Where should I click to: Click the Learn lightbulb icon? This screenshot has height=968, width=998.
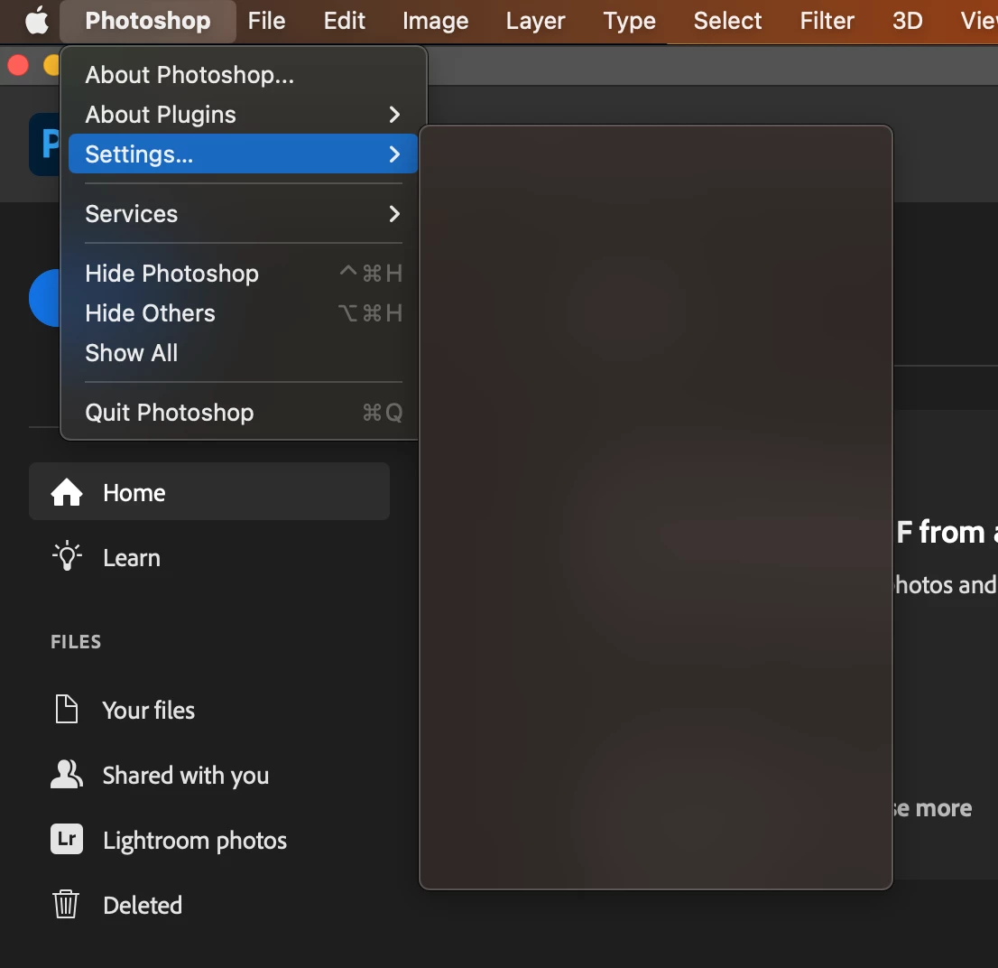pos(67,556)
